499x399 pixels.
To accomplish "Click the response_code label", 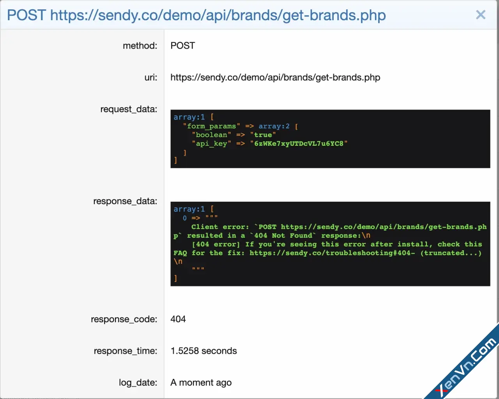I will (124, 319).
